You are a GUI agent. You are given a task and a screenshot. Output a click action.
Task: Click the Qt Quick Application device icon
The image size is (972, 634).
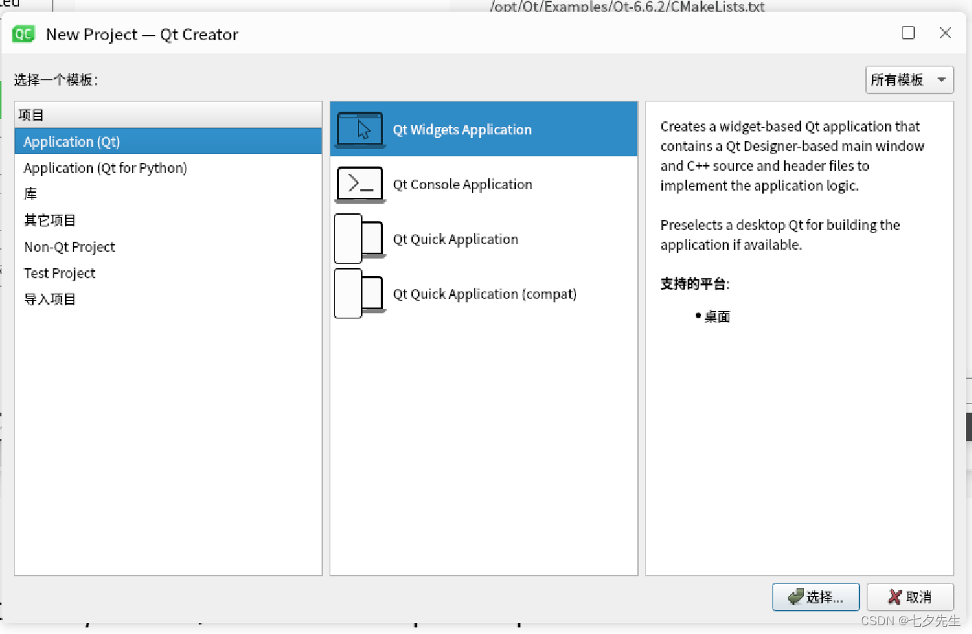click(360, 239)
